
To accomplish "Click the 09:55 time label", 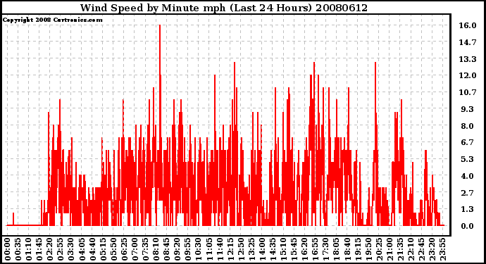I will pos(188,250).
